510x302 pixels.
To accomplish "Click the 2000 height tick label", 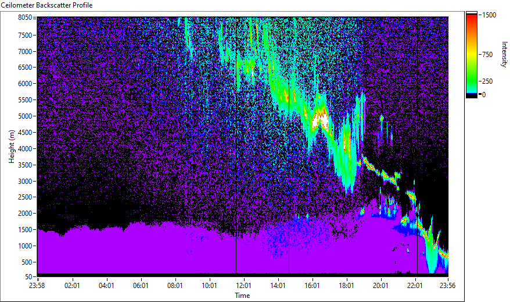I will pos(25,214).
